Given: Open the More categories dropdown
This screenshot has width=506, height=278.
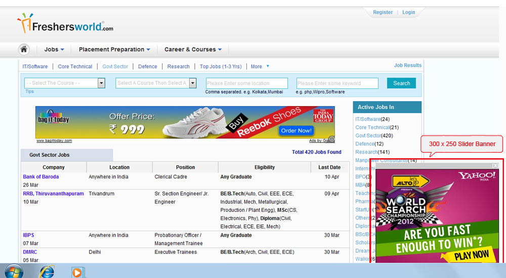Looking at the screenshot, I should pyautogui.click(x=260, y=66).
